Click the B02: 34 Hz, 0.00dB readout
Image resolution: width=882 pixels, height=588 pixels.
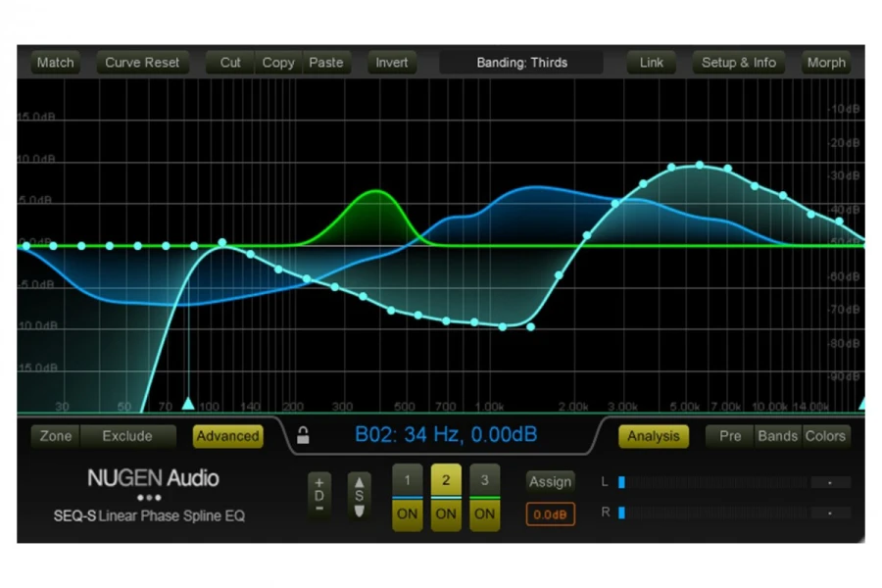tap(446, 434)
